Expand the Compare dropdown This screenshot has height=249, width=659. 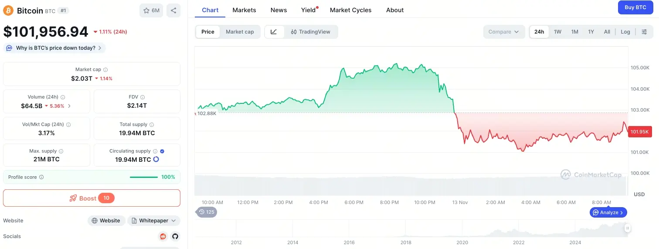click(x=503, y=32)
